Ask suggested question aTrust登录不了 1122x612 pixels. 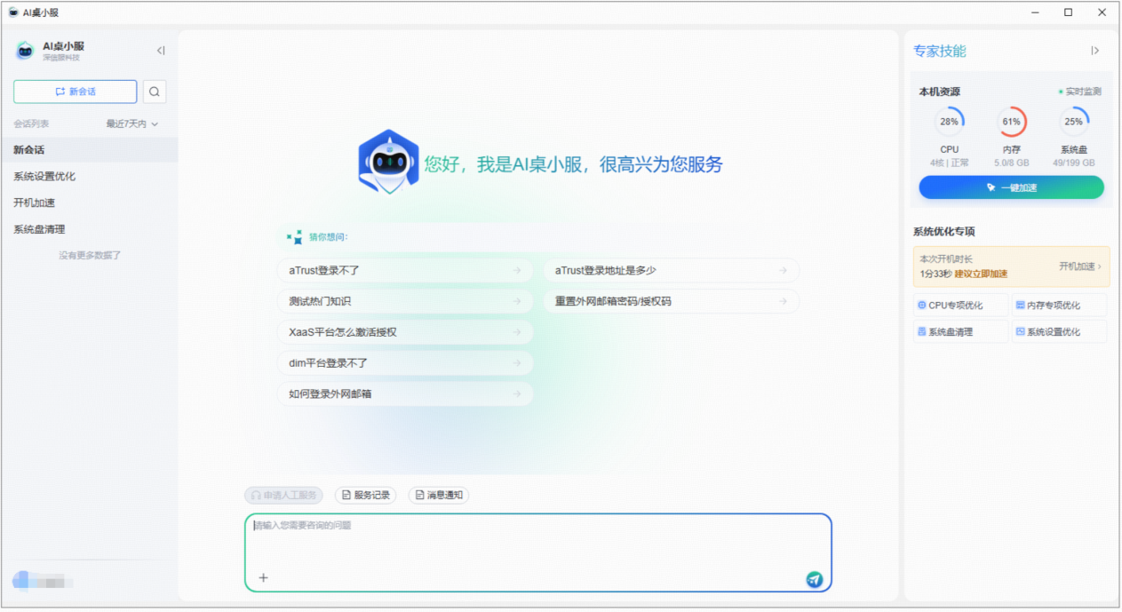click(x=405, y=270)
